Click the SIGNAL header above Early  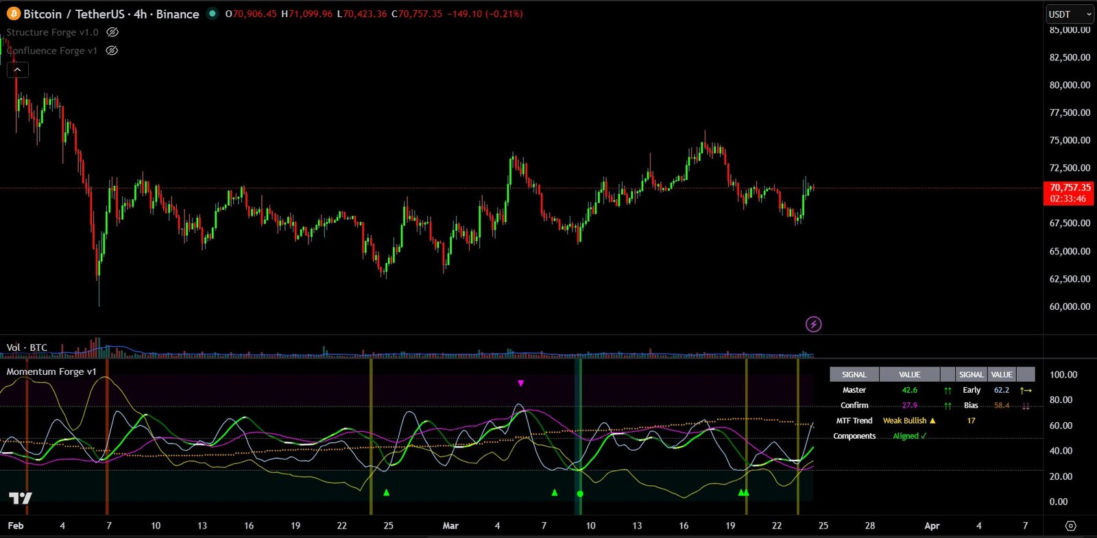971,374
